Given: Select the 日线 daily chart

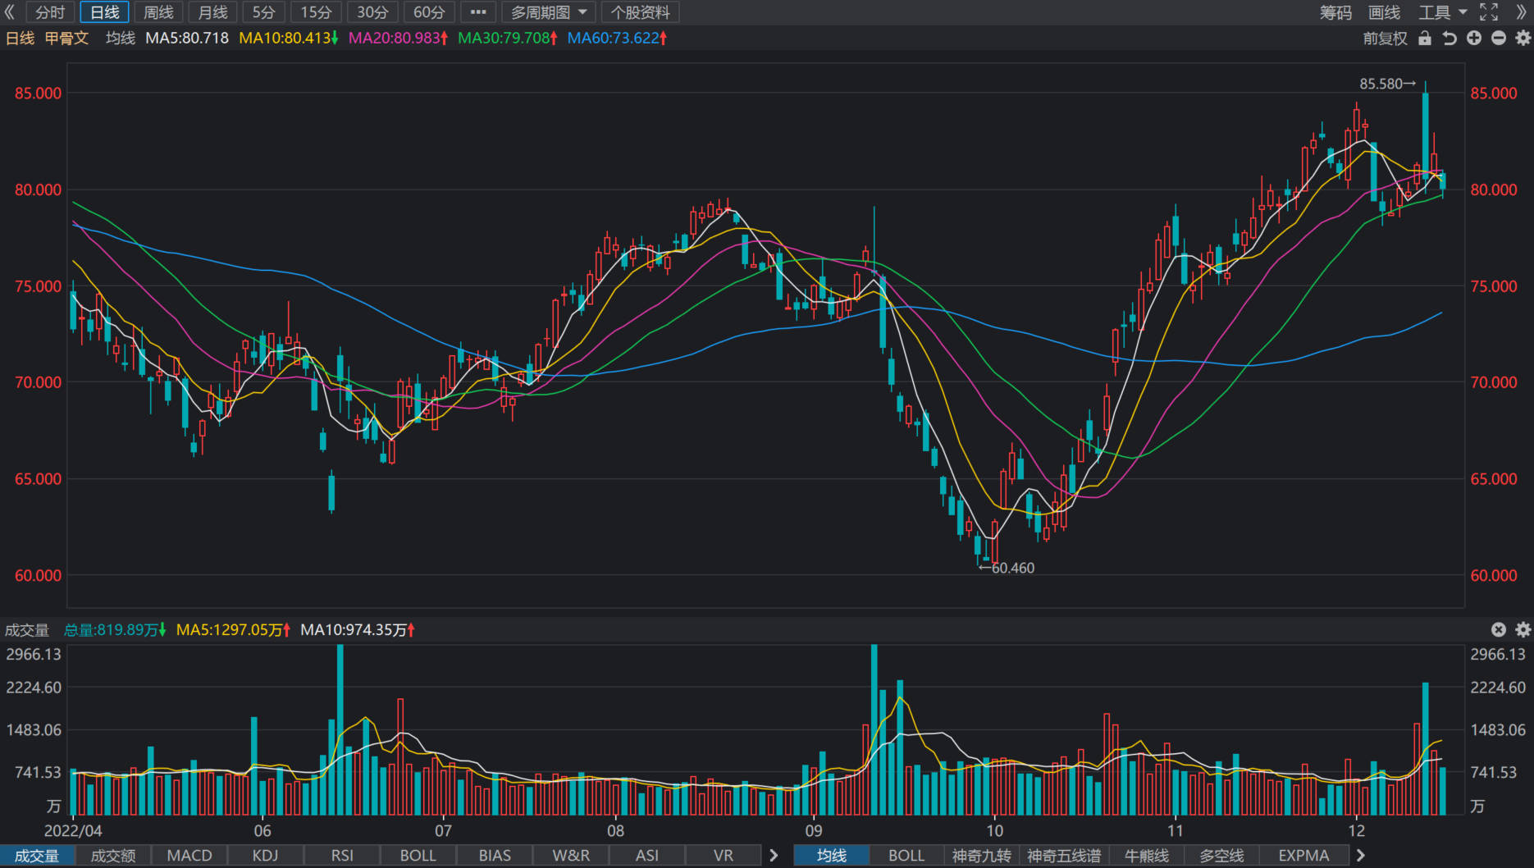Looking at the screenshot, I should click(x=104, y=12).
